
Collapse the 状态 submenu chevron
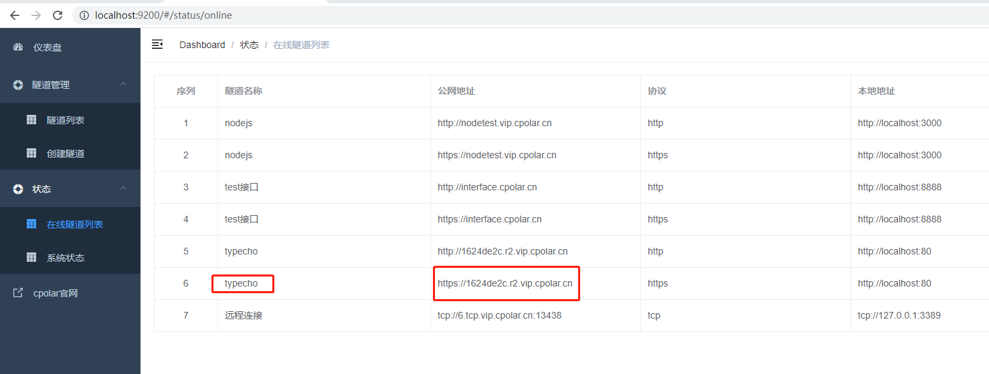[x=123, y=188]
